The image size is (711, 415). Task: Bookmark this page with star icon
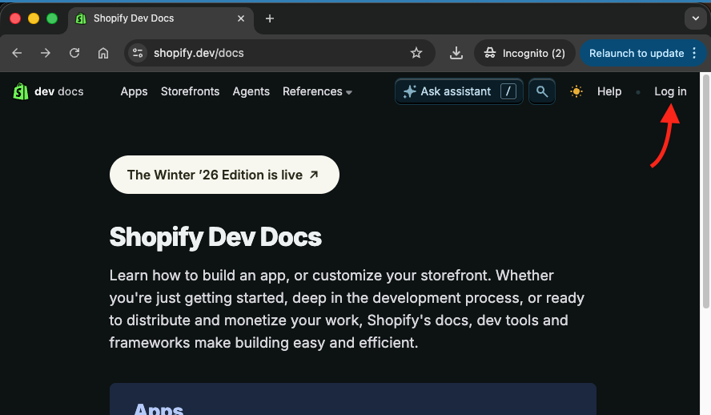[x=416, y=53]
